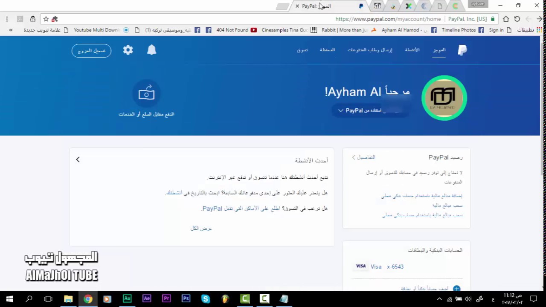Image resolution: width=546 pixels, height=307 pixels.
Task: Click the activities search link in recent activity text
Action: (174, 193)
